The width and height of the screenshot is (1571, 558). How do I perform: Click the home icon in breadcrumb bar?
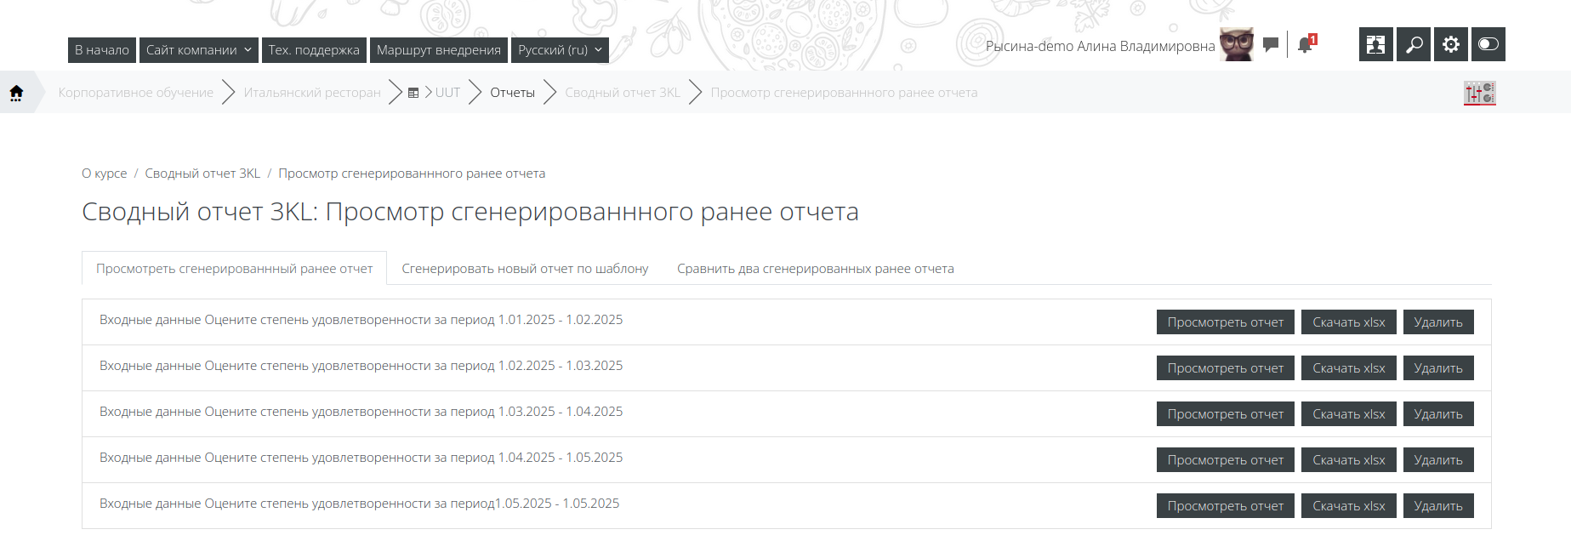click(x=16, y=93)
